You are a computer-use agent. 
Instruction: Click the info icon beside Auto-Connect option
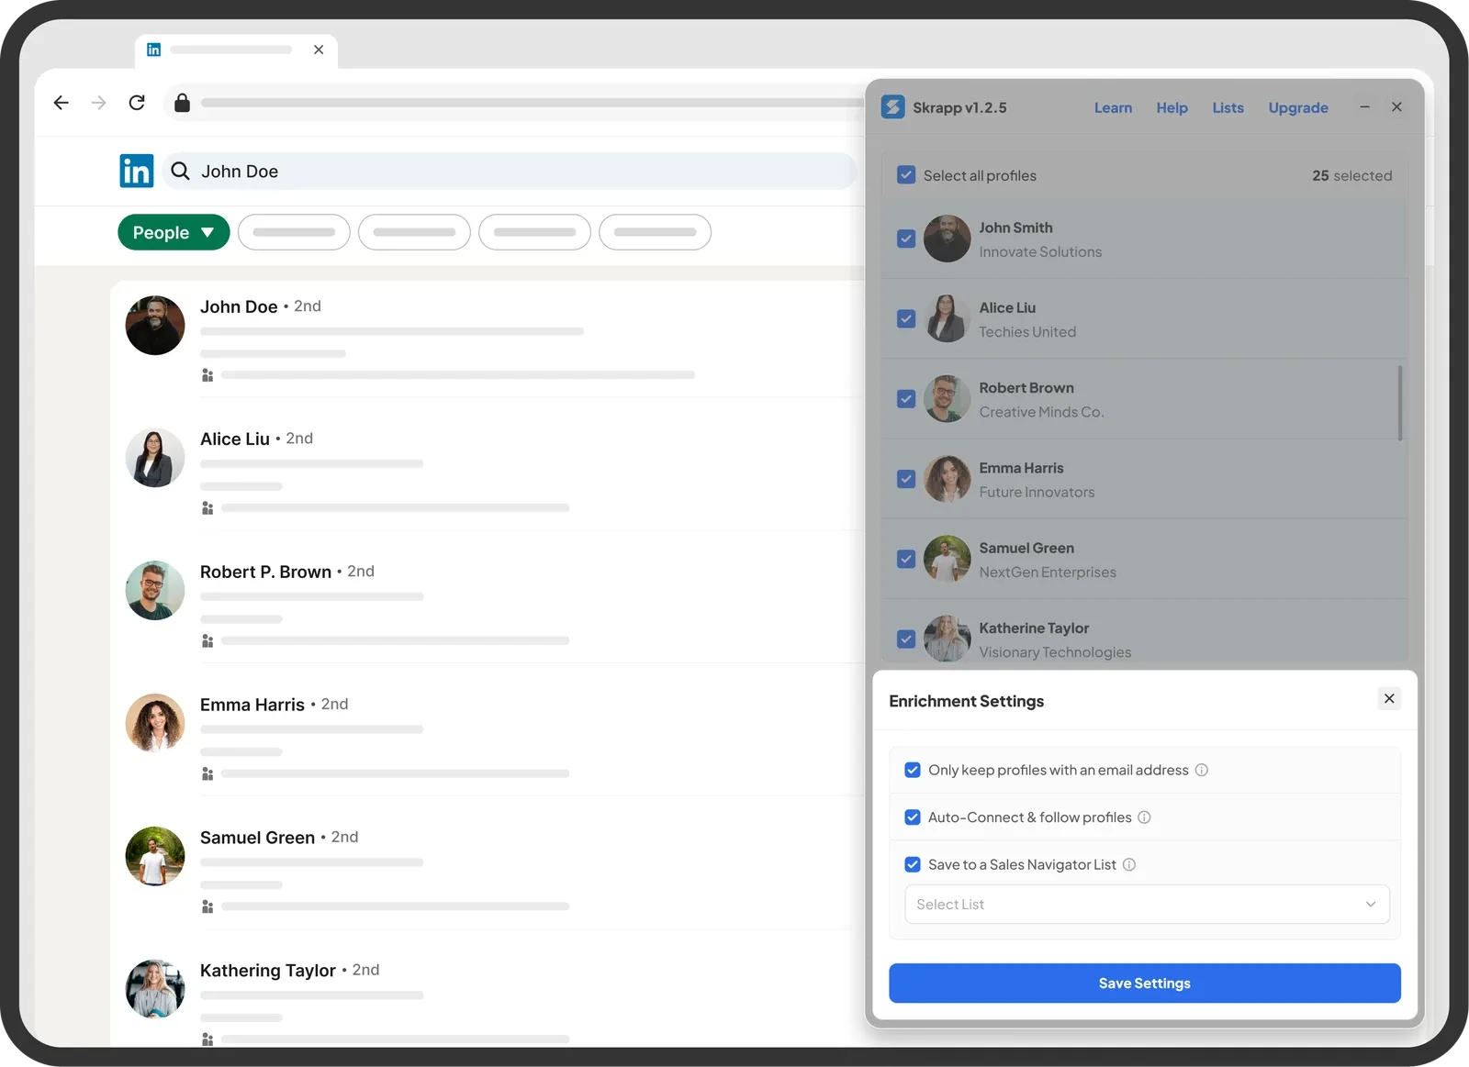[x=1144, y=817]
